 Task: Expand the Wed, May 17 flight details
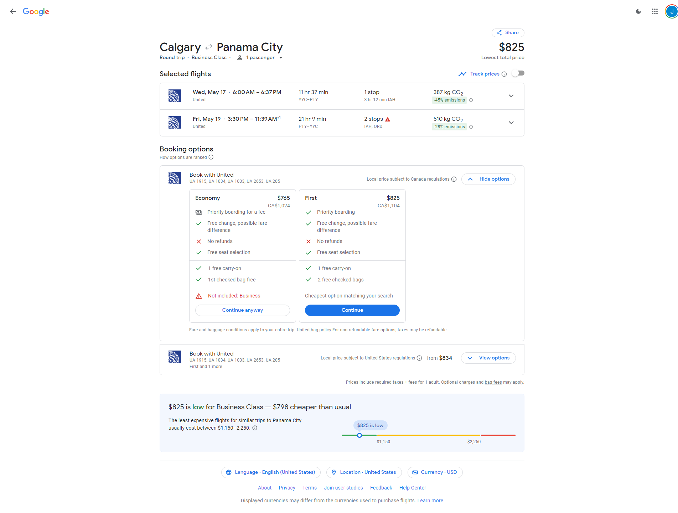click(511, 96)
